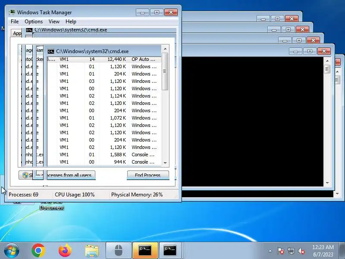Open Firefox from the taskbar
Image resolution: width=345 pixels, height=259 pixels.
click(65, 250)
